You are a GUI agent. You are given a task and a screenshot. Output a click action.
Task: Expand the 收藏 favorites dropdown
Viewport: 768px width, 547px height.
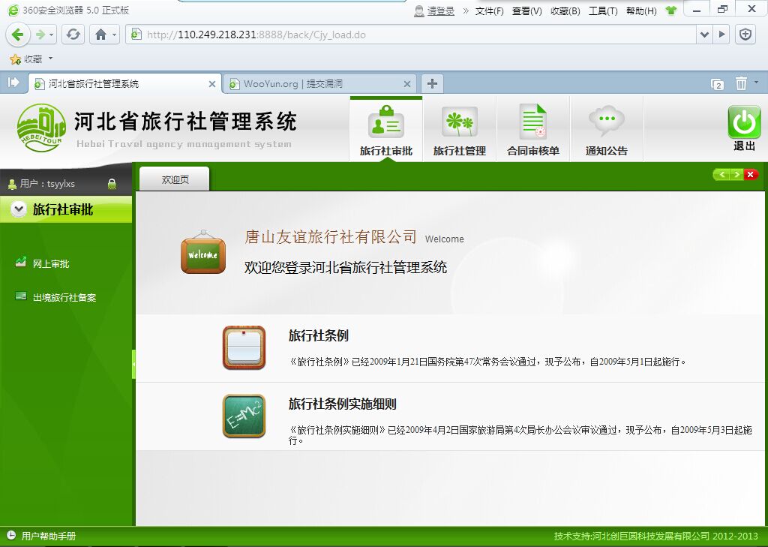(x=50, y=59)
